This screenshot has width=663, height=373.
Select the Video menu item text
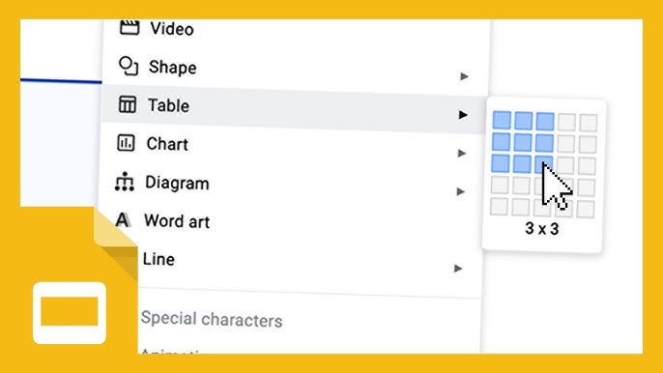[x=172, y=29]
